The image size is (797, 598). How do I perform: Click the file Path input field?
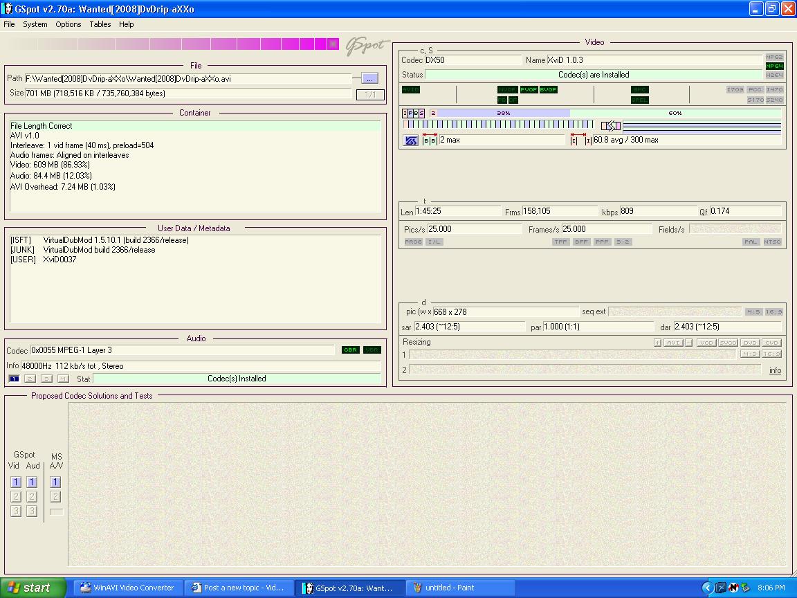[x=188, y=79]
